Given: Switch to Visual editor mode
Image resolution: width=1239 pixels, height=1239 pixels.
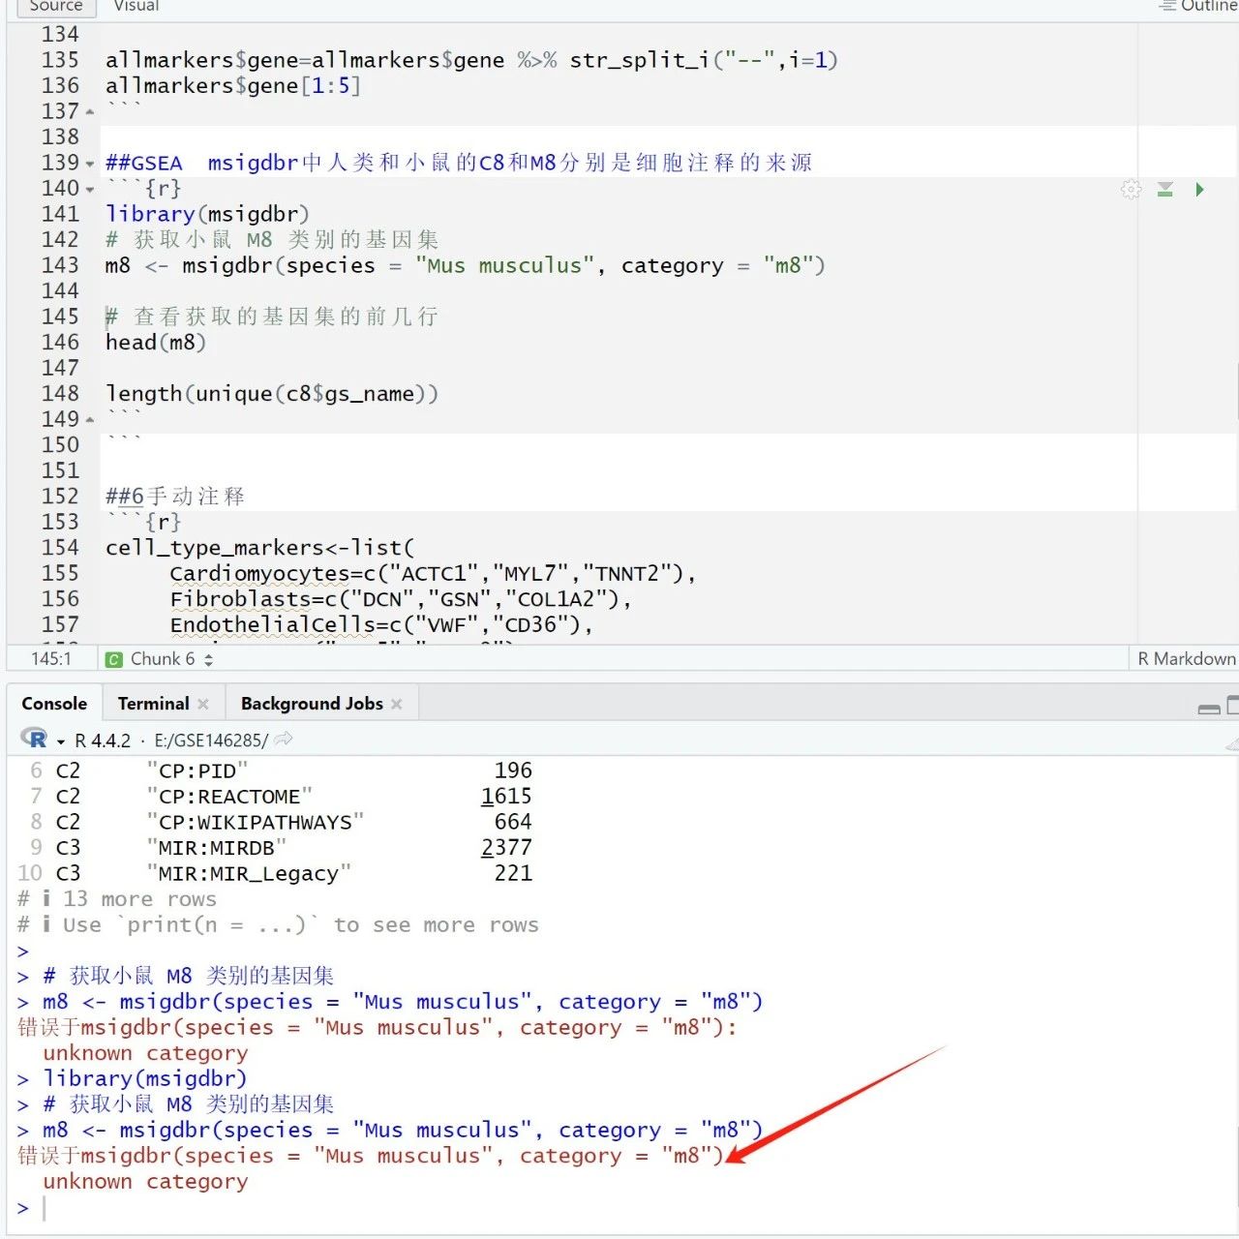Looking at the screenshot, I should (x=136, y=6).
